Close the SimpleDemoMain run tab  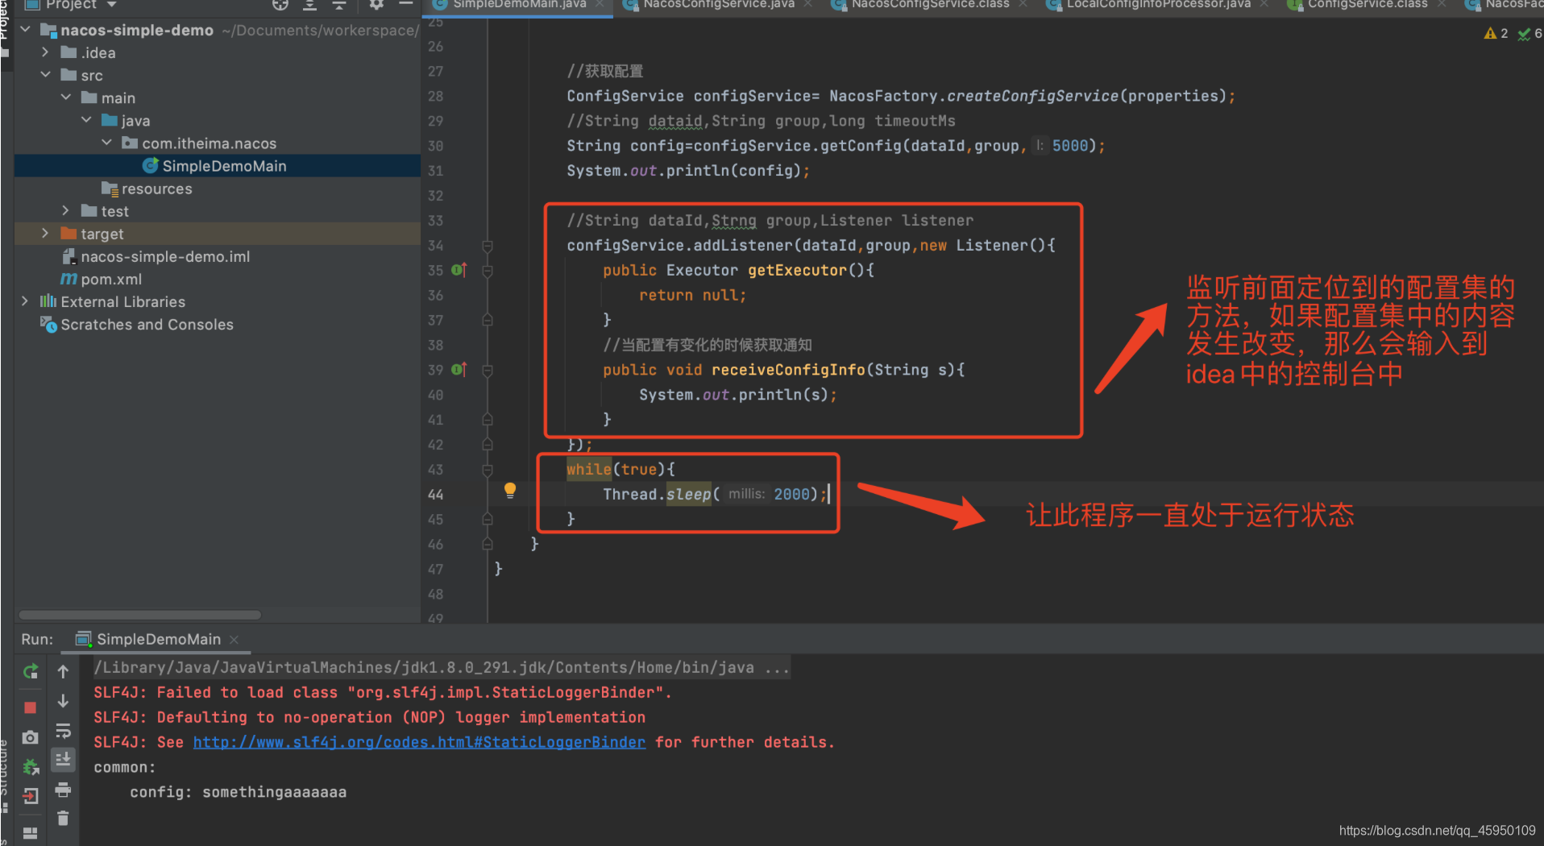(x=235, y=640)
